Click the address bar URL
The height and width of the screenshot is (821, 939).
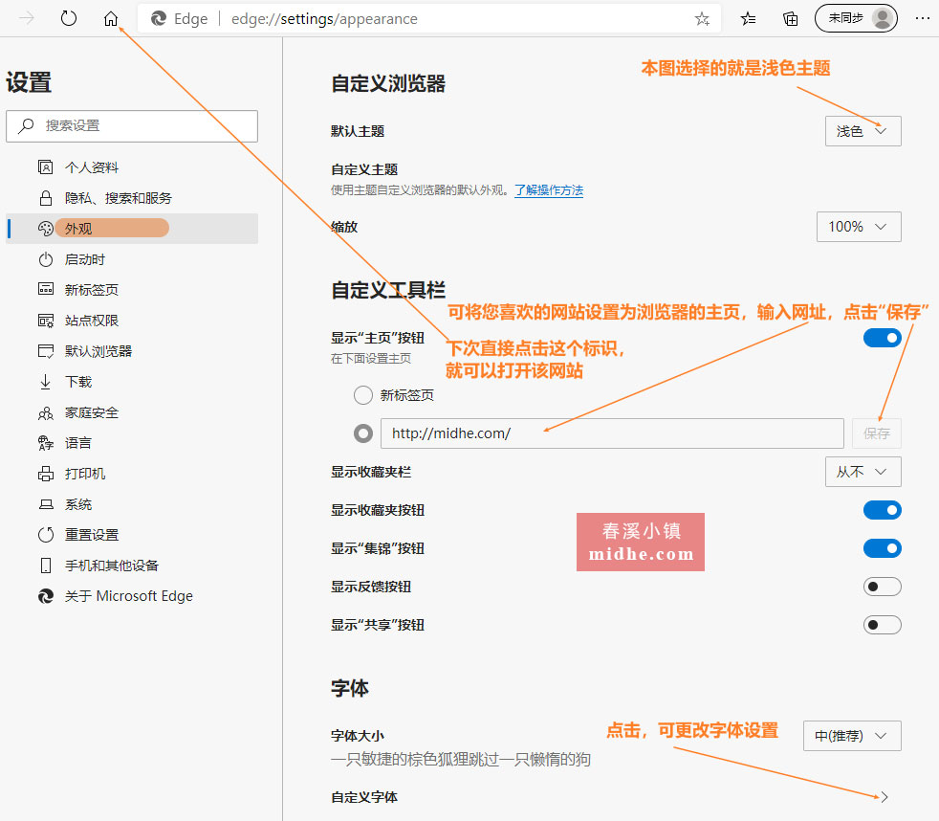click(324, 19)
